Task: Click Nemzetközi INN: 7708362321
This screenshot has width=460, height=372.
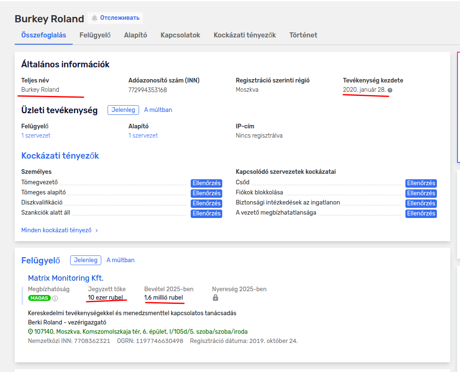Action: click(x=69, y=341)
